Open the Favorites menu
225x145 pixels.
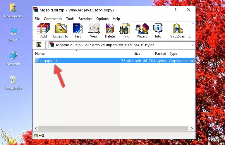85,19
